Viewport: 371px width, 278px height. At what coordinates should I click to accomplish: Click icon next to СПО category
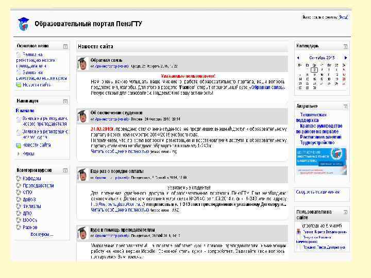pos(19,192)
